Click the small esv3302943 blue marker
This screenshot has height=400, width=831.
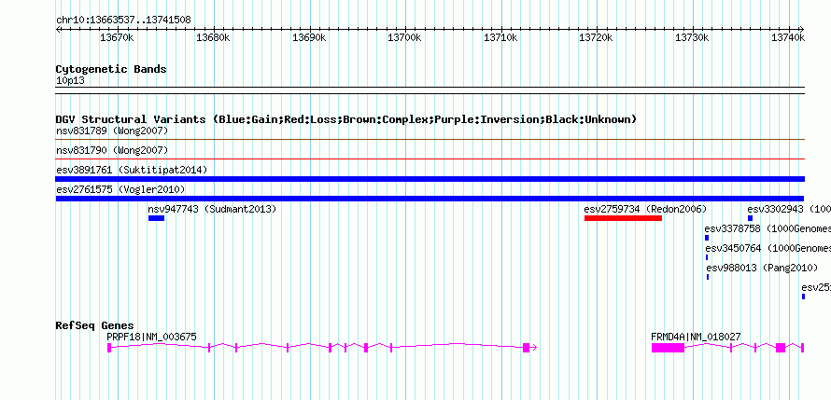pyautogui.click(x=750, y=218)
